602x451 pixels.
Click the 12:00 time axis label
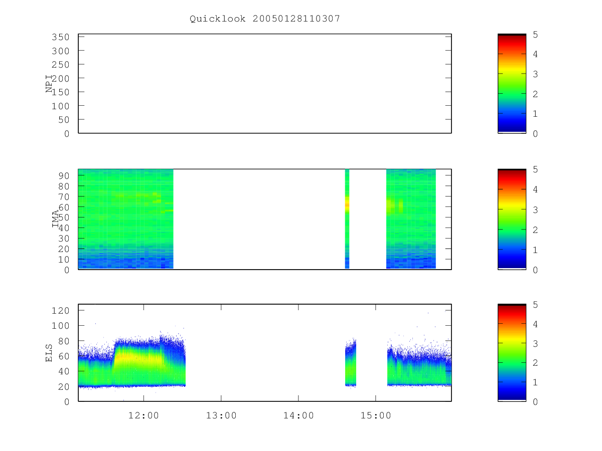[x=144, y=415]
